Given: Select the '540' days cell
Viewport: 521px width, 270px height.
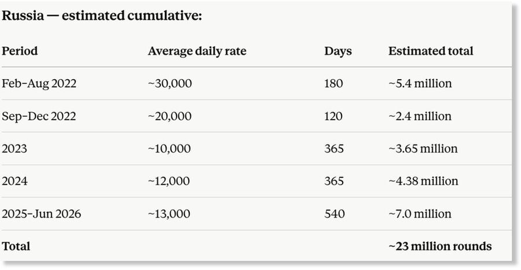Looking at the screenshot, I should click(x=334, y=213).
